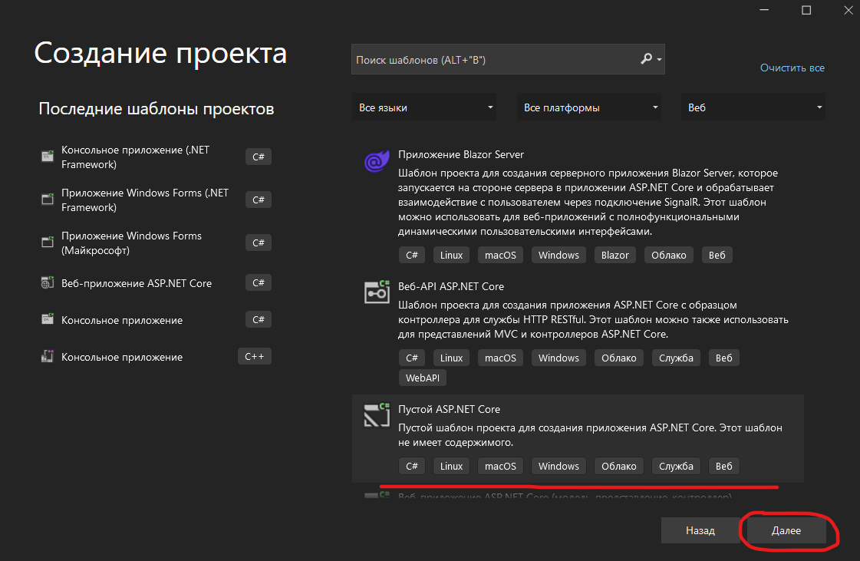Open the Все языки language dropdown

click(x=424, y=107)
